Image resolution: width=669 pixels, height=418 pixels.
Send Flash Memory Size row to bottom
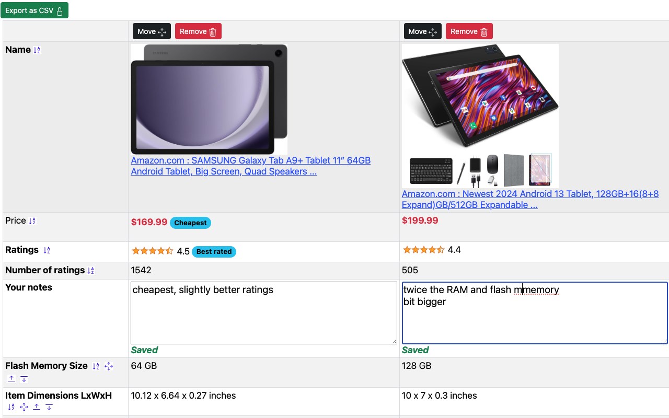point(24,379)
